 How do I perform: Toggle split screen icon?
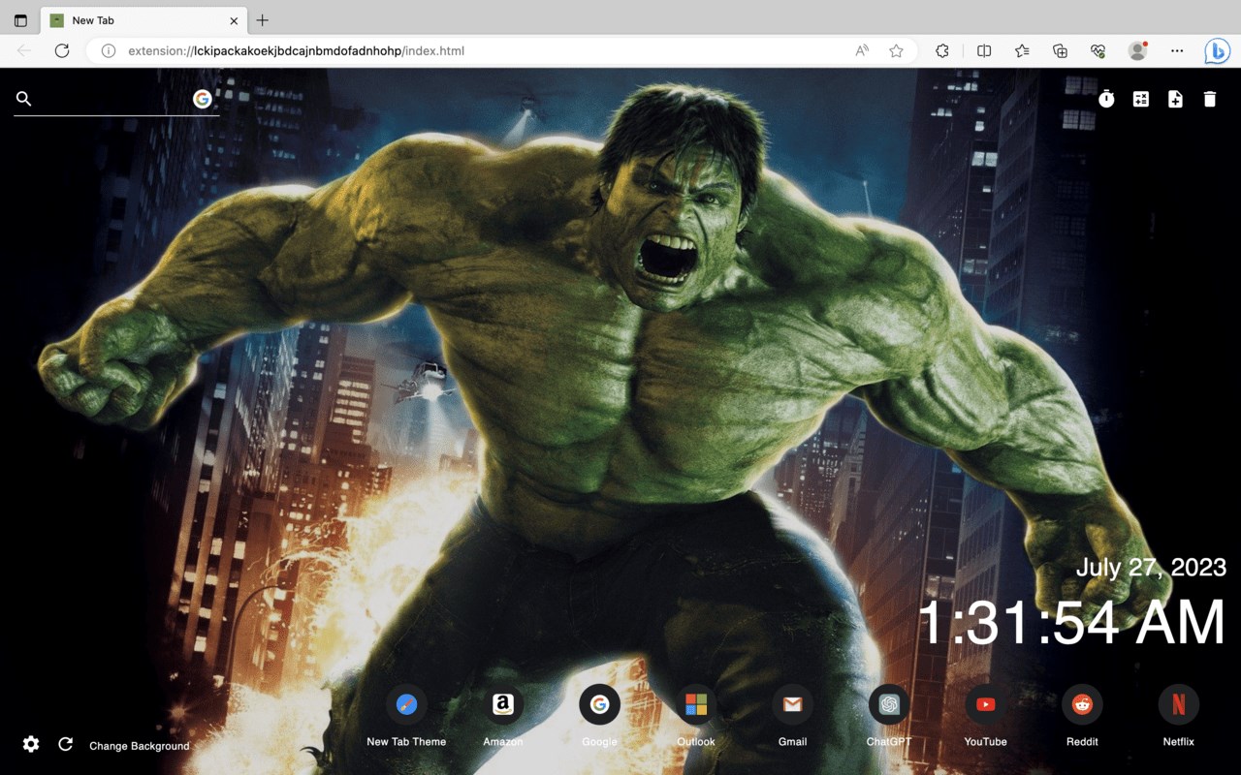pyautogui.click(x=984, y=50)
